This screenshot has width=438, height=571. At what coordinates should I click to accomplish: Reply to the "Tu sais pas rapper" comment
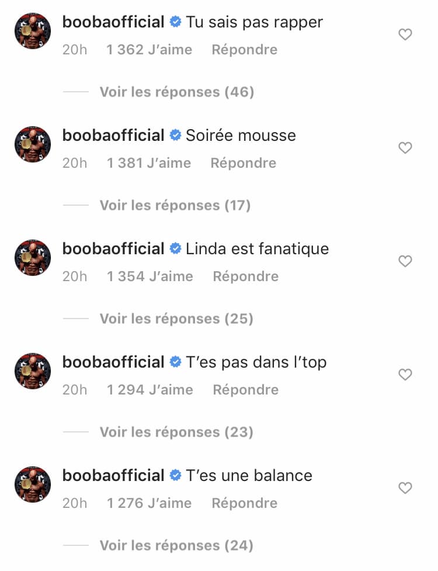coord(244,50)
